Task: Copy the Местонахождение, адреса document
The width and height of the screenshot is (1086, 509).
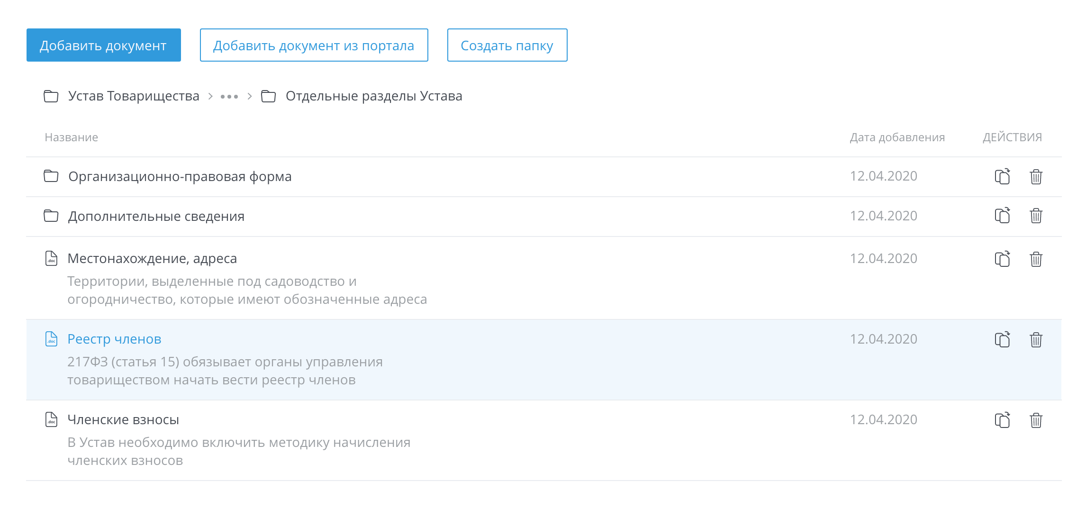Action: coord(1002,259)
